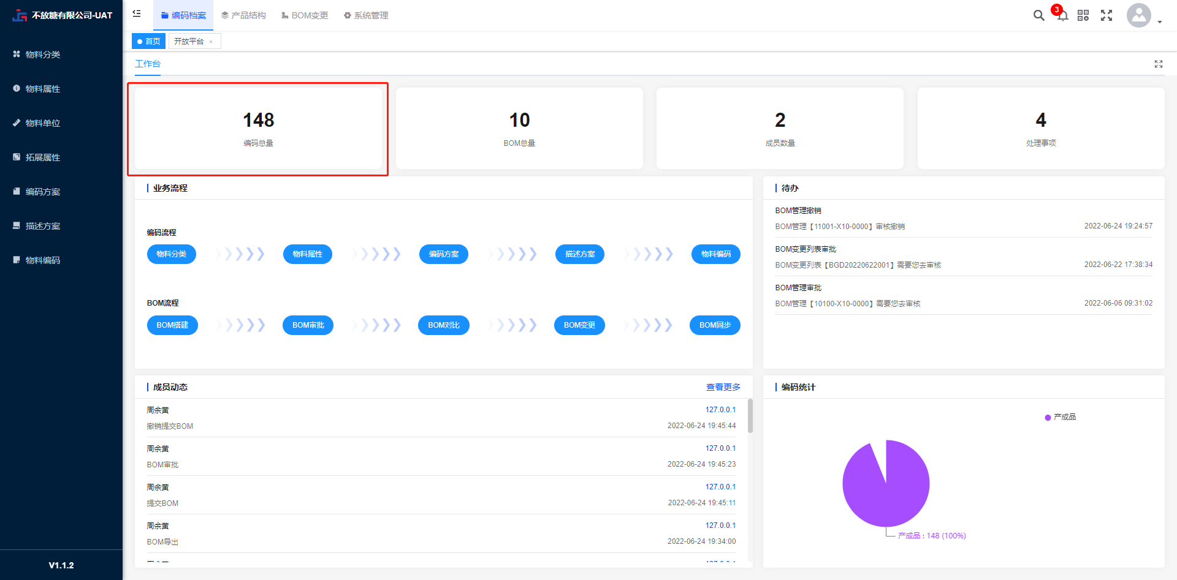This screenshot has width=1177, height=580.
Task: Open the QR code grid icon
Action: pos(1083,15)
